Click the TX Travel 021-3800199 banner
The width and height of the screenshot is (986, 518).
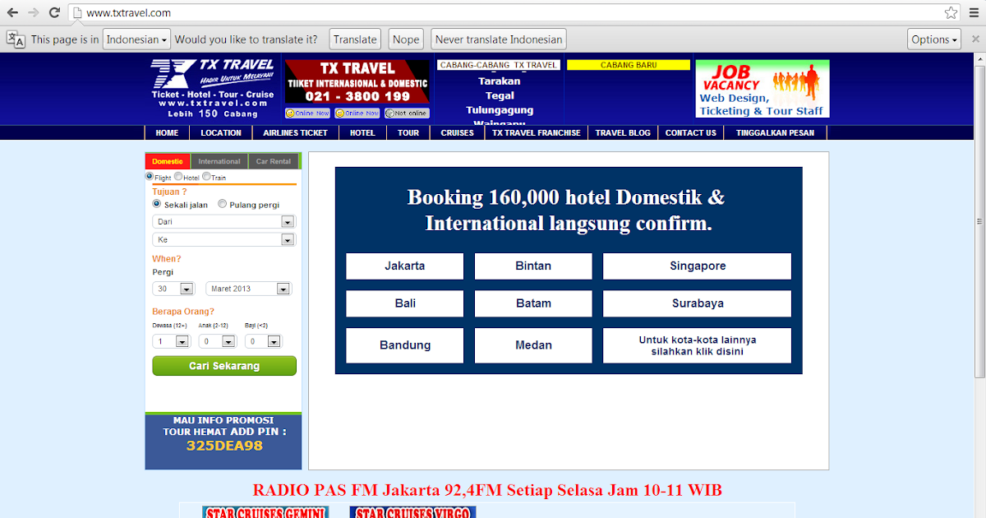[357, 82]
